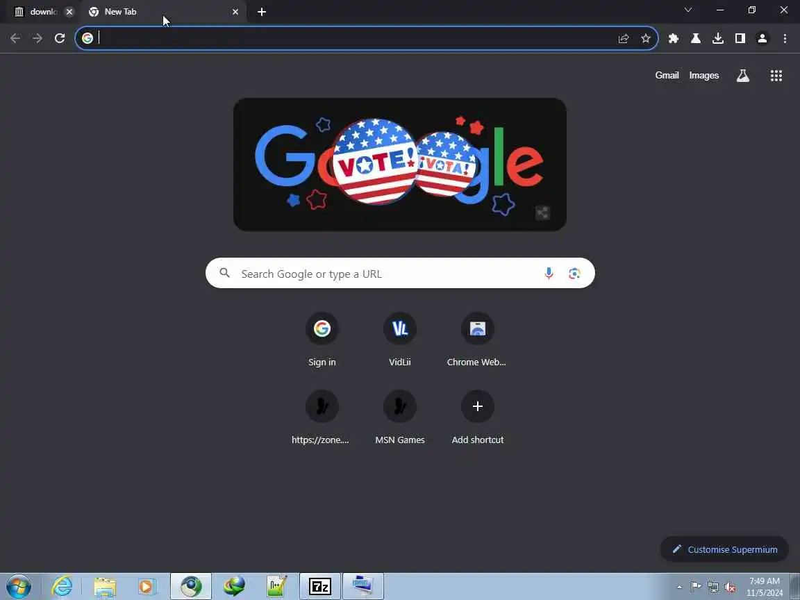Open the VidLii shortcut

[400, 340]
